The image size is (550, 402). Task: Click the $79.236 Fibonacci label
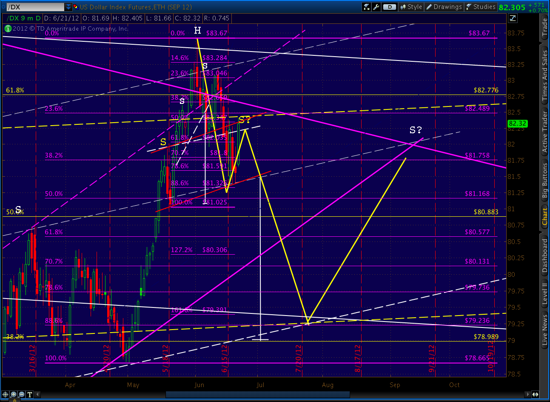click(x=477, y=321)
